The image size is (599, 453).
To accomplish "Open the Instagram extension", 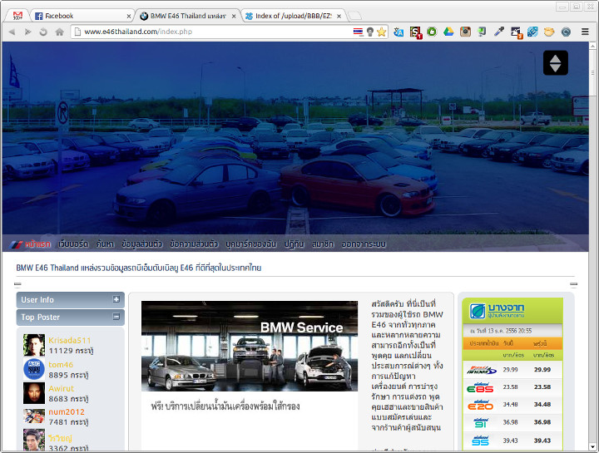I will pos(465,32).
